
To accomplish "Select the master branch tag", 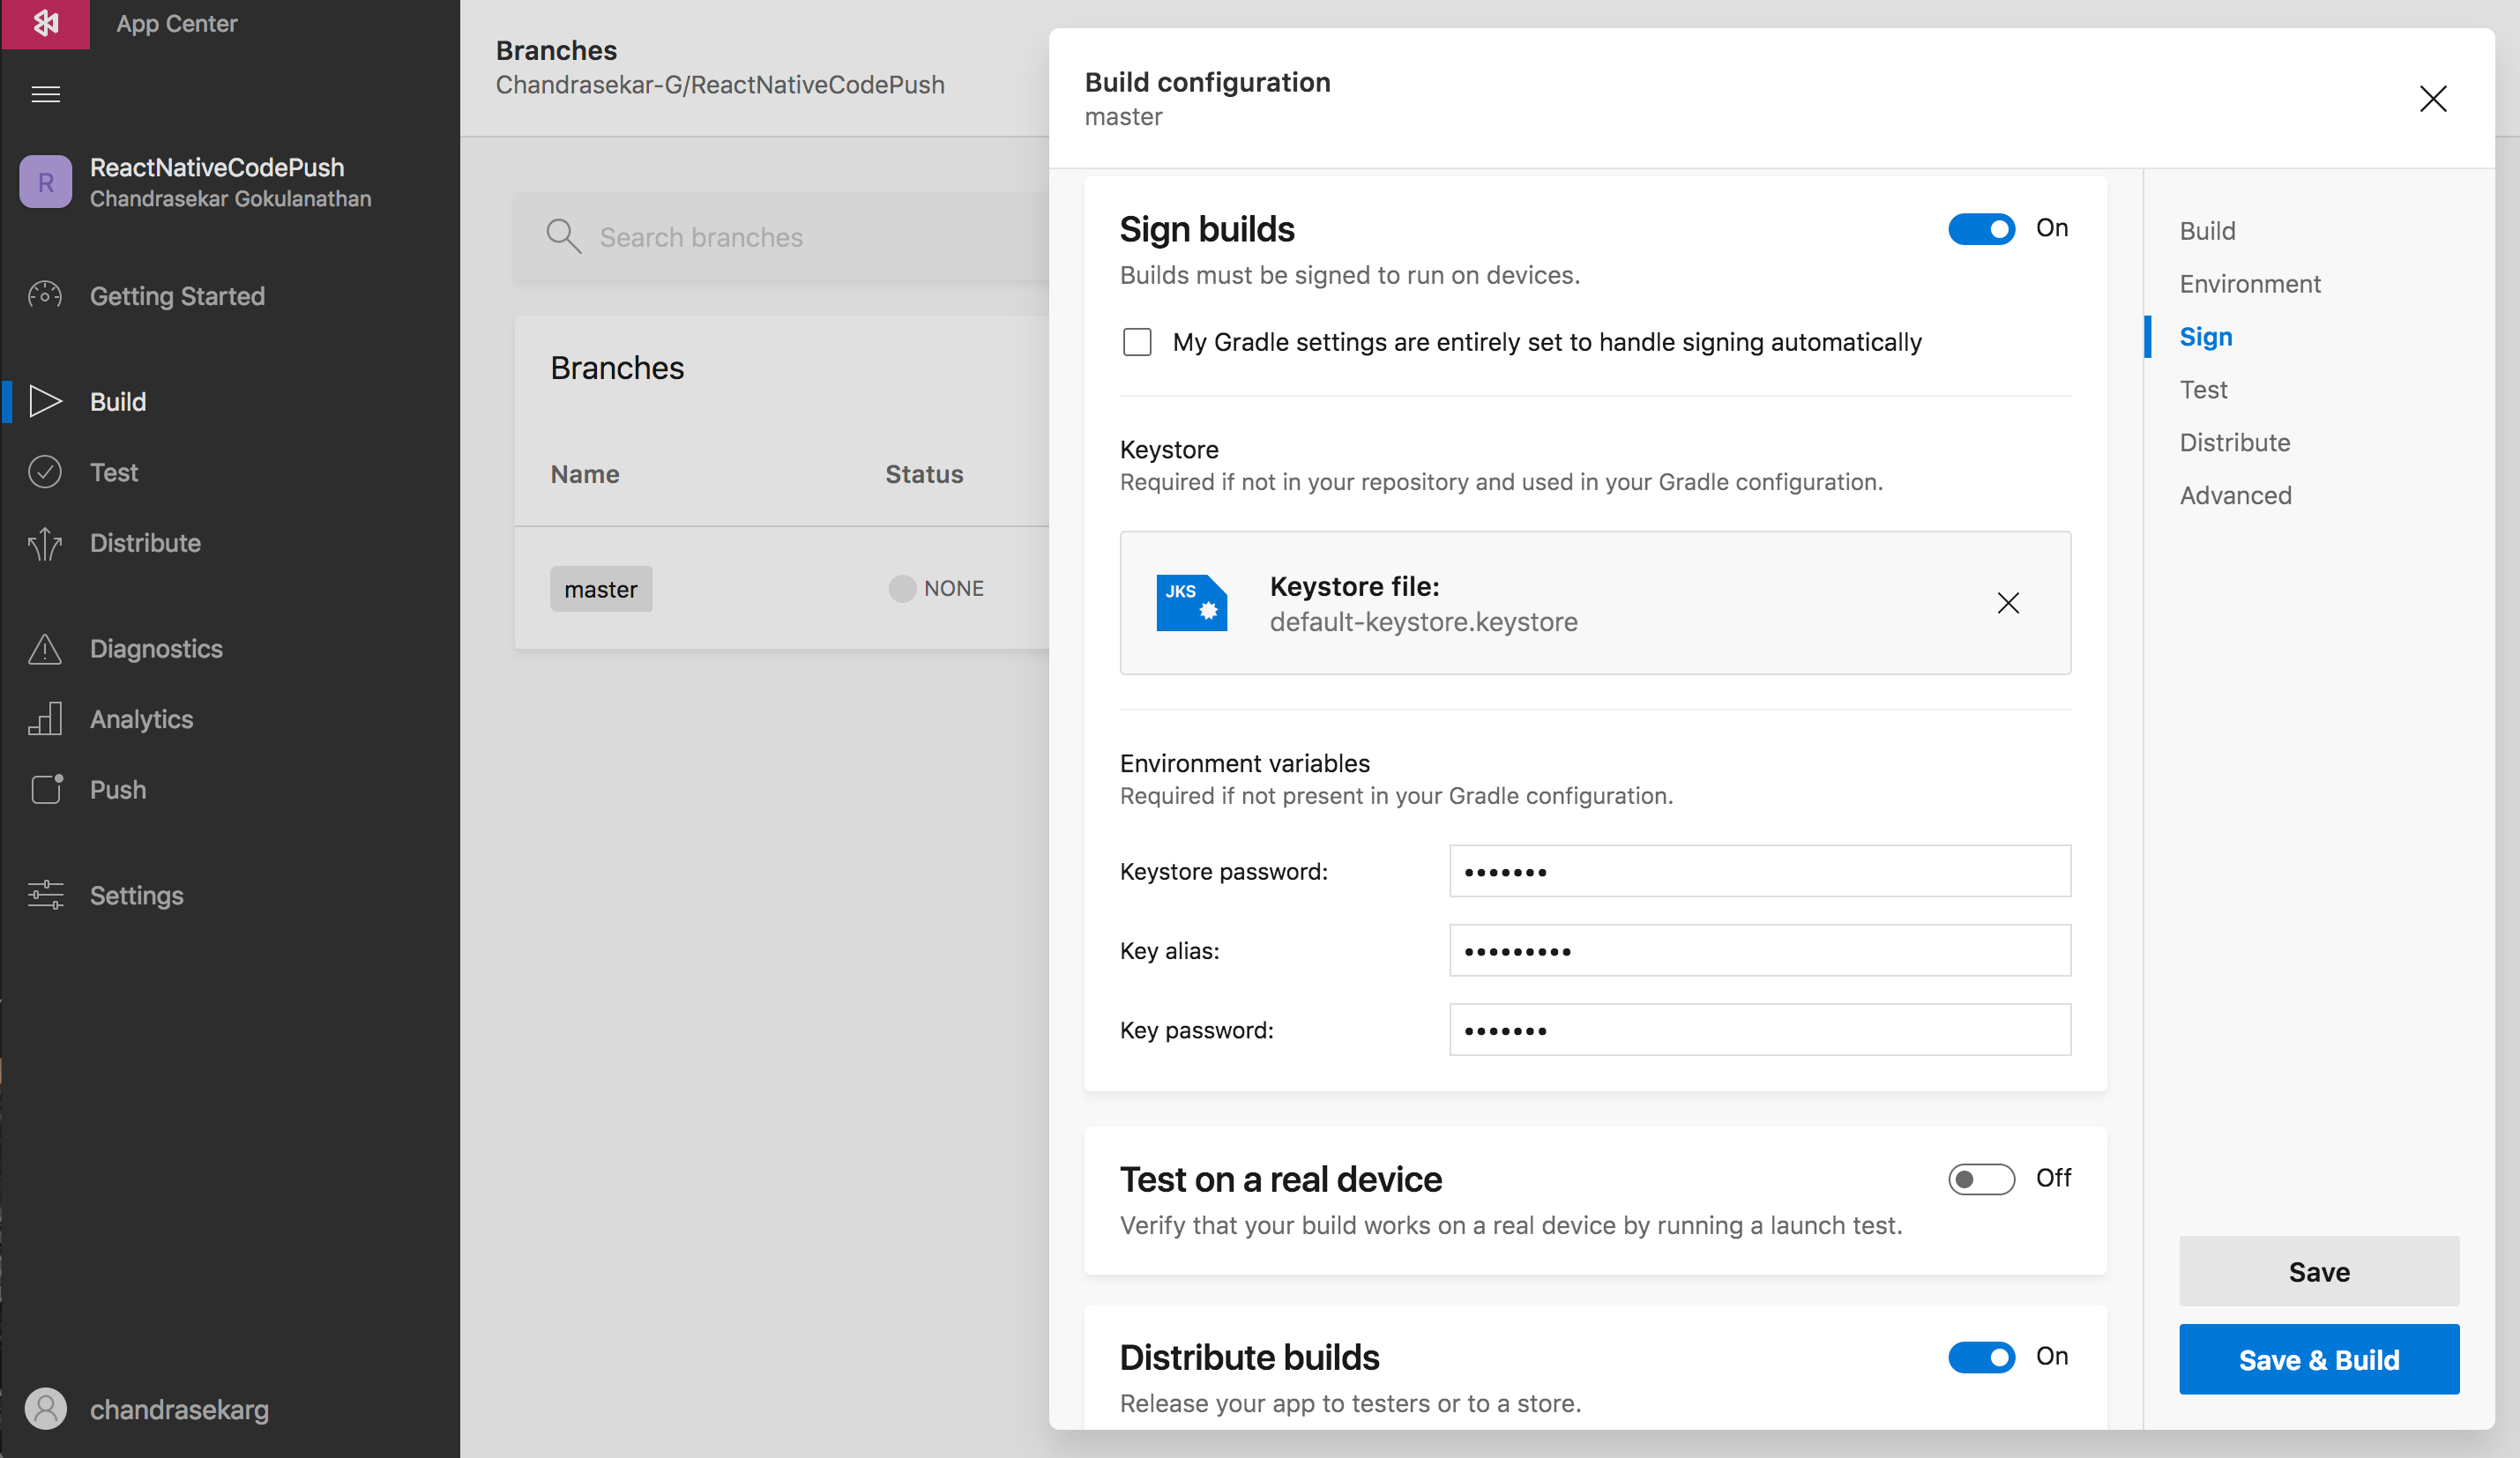I will (600, 589).
